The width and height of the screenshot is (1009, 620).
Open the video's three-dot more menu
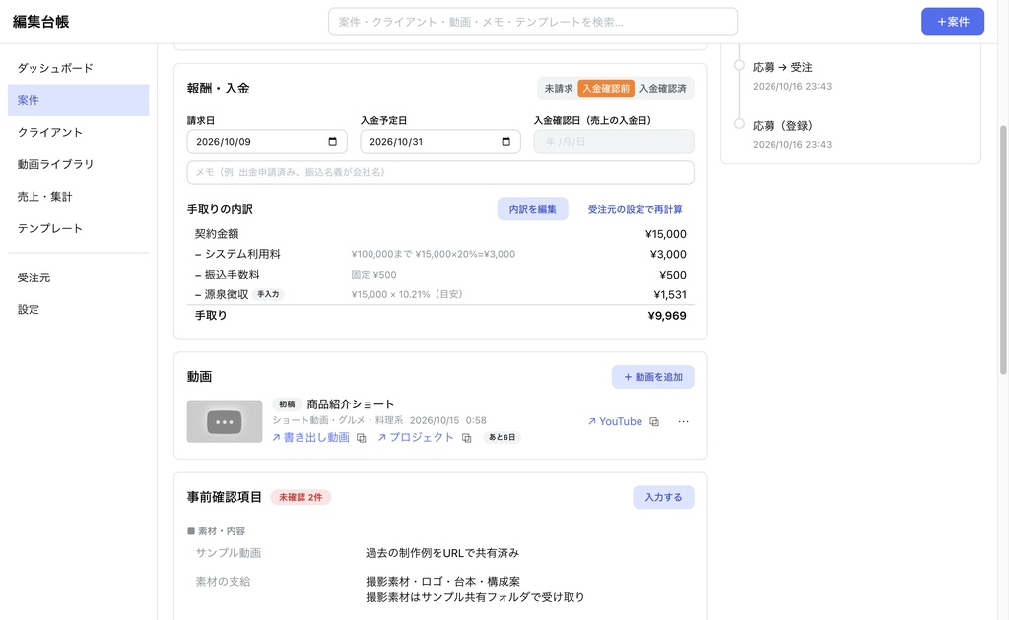pos(684,421)
